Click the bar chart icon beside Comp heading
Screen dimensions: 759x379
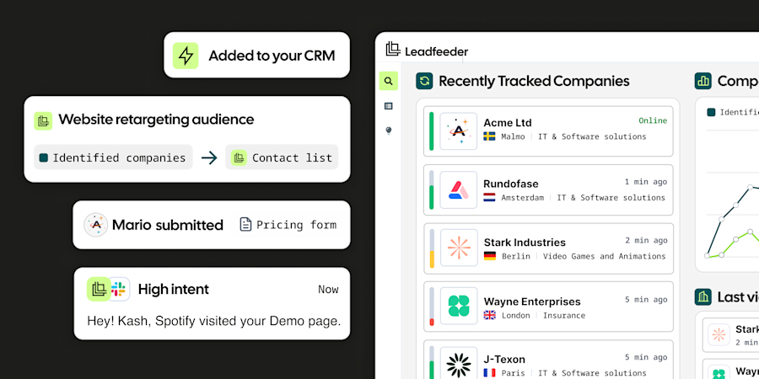pos(702,81)
